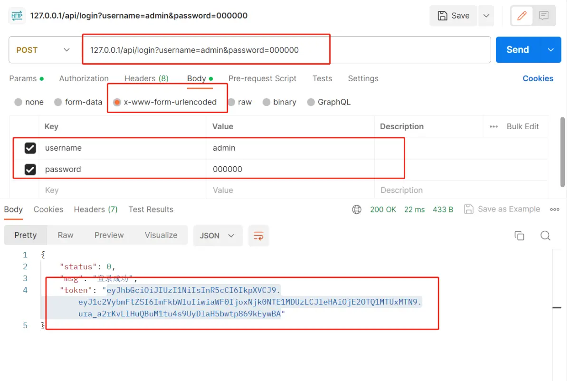Toggle the response wrap lines icon
This screenshot has width=570, height=381.
tap(258, 236)
